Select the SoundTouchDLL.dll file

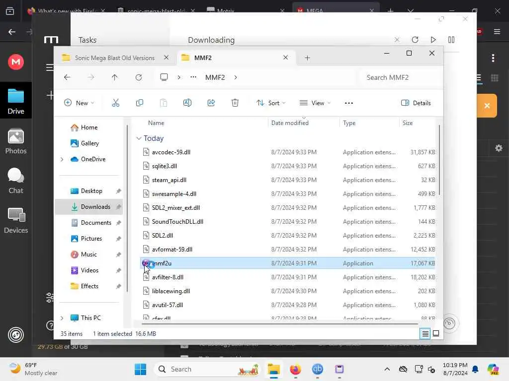coord(288,222)
